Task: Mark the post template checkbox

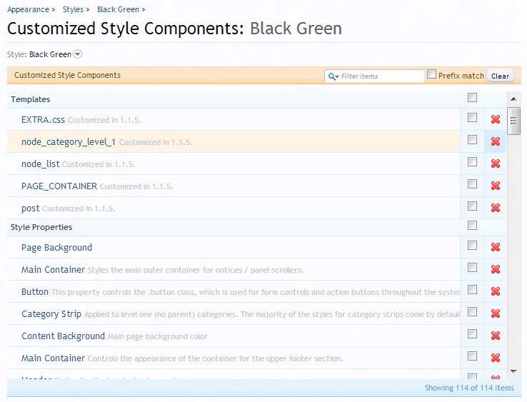Action: coord(472,206)
